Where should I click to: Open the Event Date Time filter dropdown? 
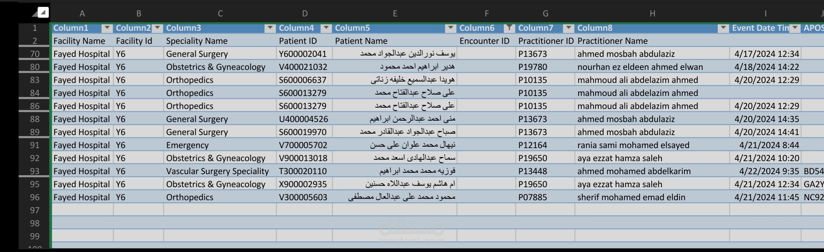(795, 28)
